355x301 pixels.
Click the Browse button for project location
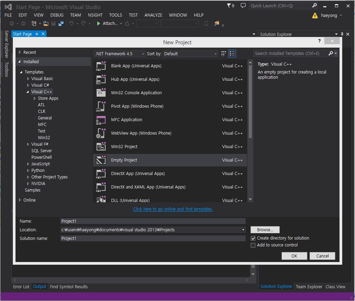(x=265, y=230)
